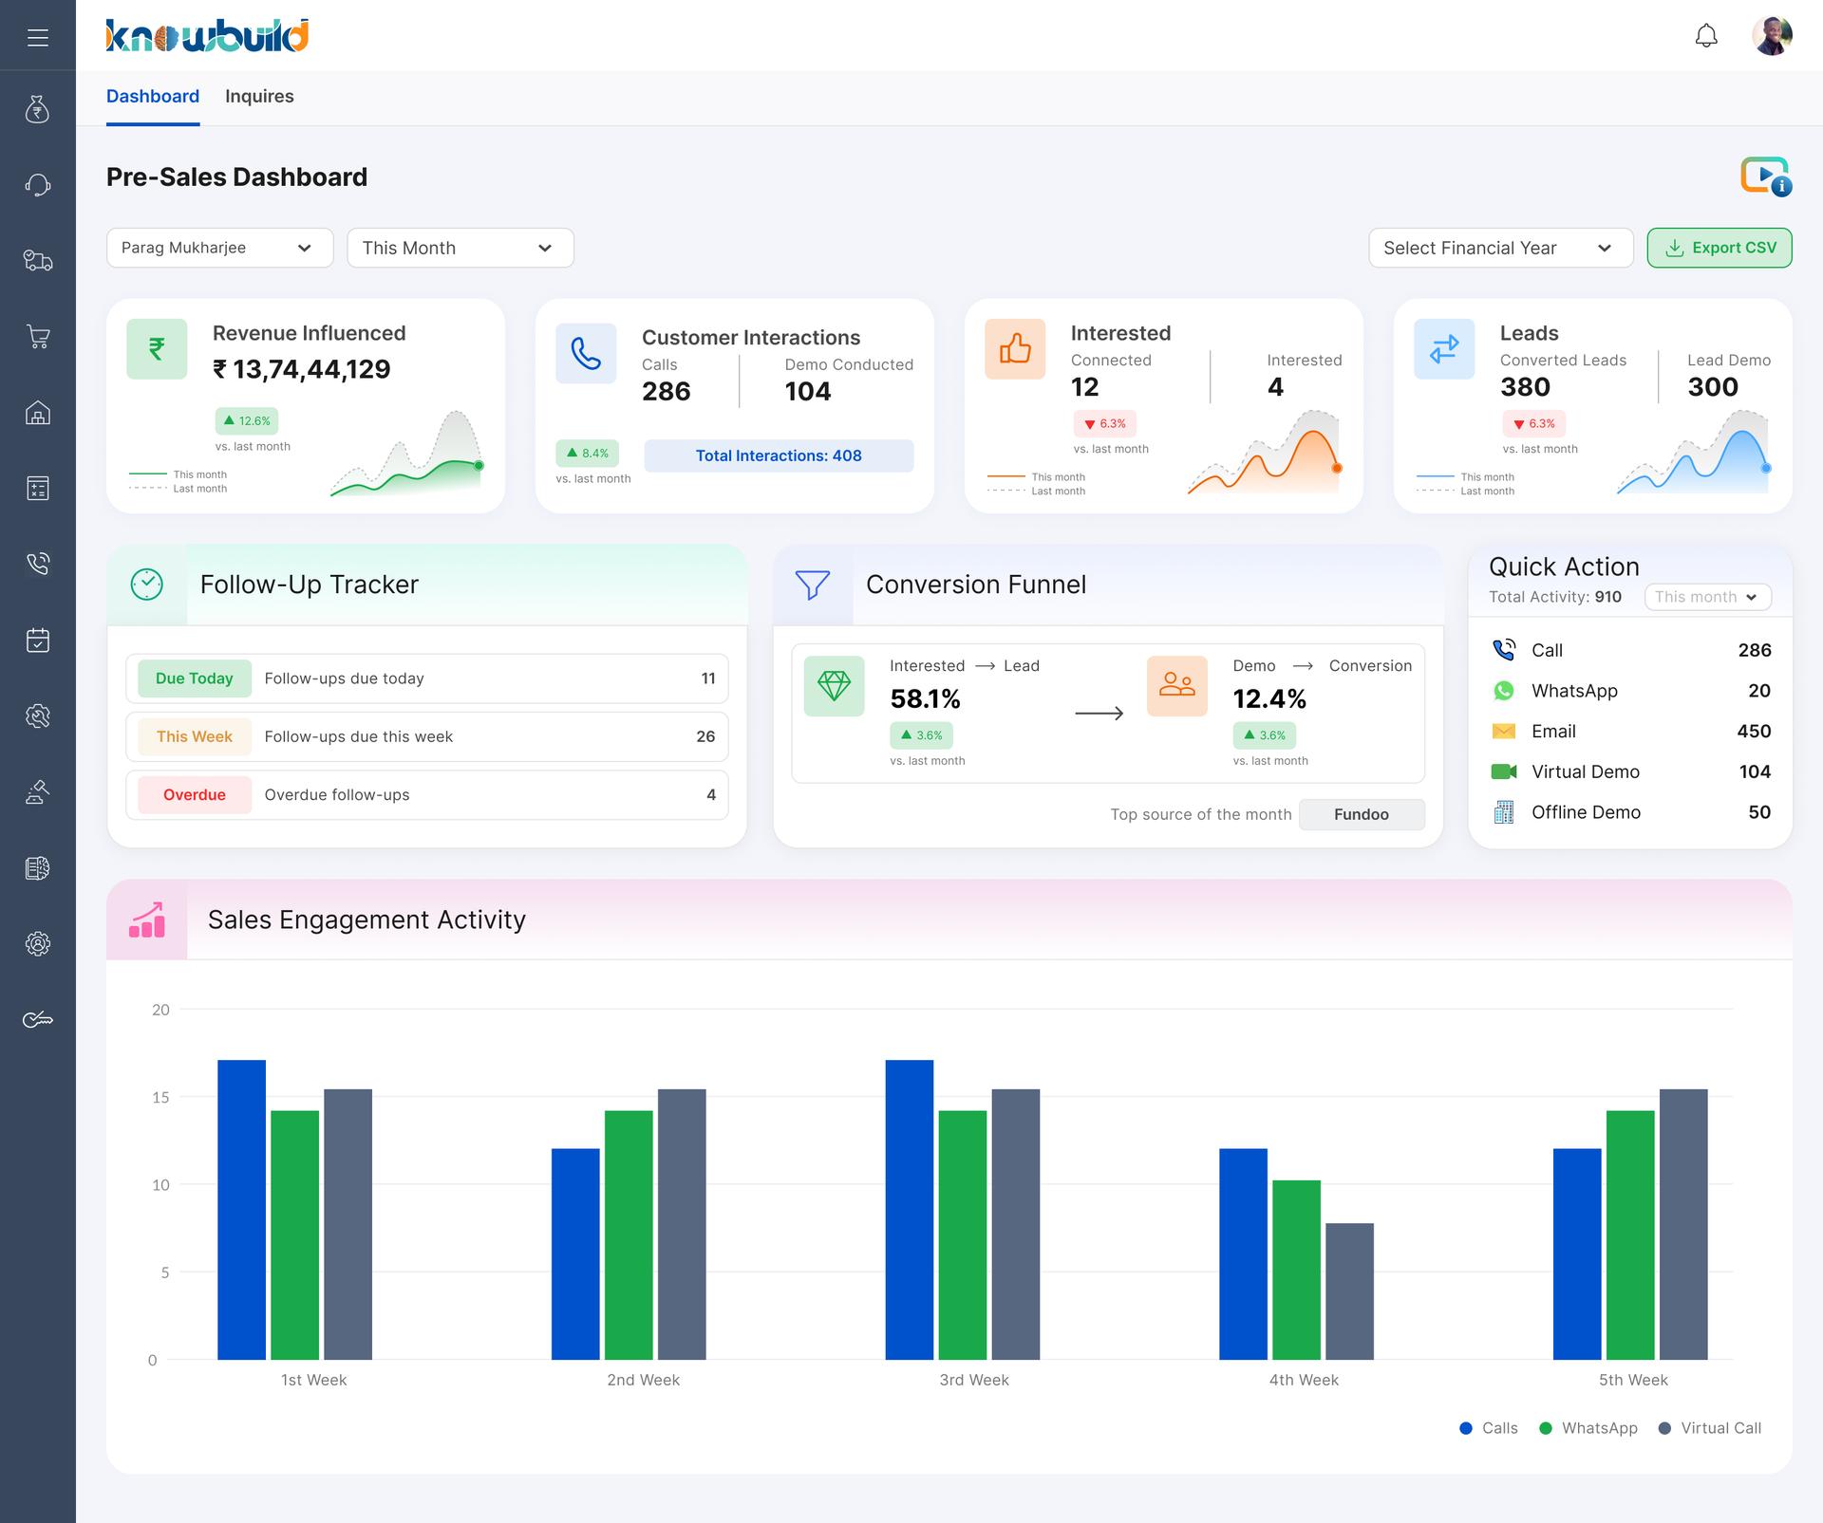
Task: Open the This Month period dropdown
Action: pyautogui.click(x=460, y=248)
